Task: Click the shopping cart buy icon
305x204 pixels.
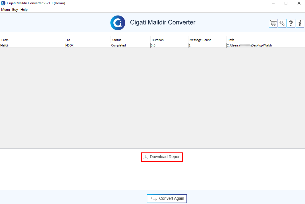Action: click(273, 23)
